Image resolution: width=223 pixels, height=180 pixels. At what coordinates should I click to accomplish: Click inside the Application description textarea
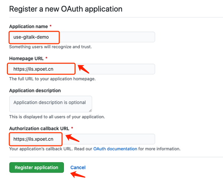tap(50, 104)
